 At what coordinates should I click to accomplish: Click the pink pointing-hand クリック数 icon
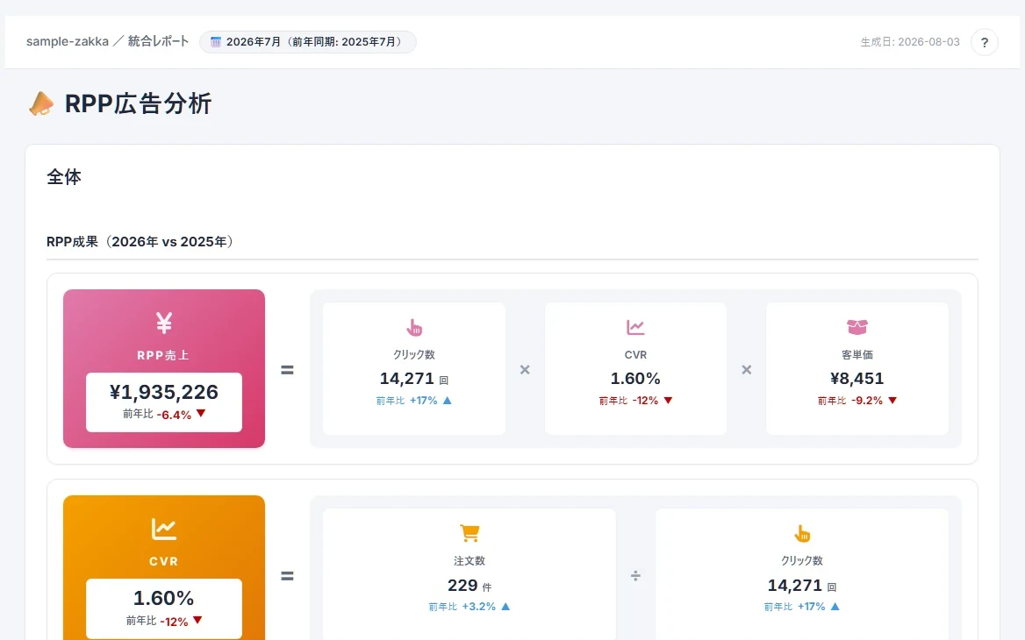pyautogui.click(x=414, y=327)
